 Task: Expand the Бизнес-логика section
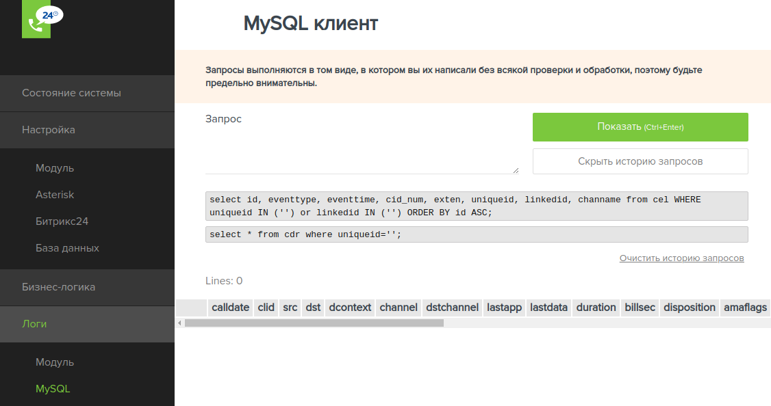point(58,287)
